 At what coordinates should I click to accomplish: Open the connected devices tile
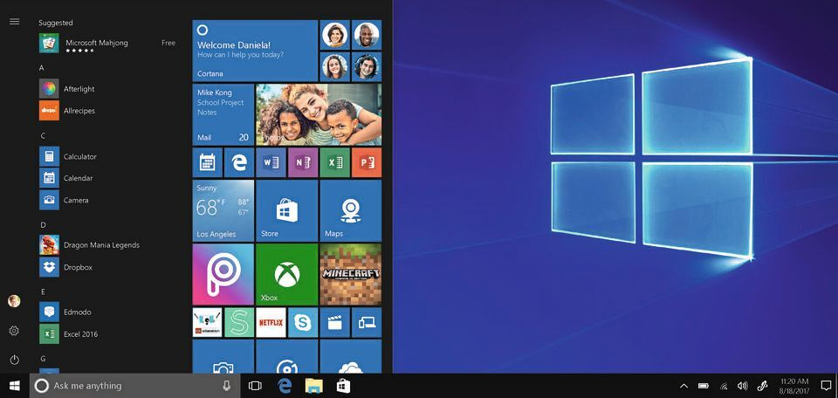[x=367, y=322]
